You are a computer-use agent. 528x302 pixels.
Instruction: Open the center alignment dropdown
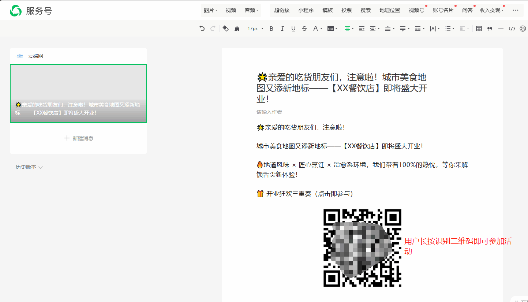(x=349, y=29)
